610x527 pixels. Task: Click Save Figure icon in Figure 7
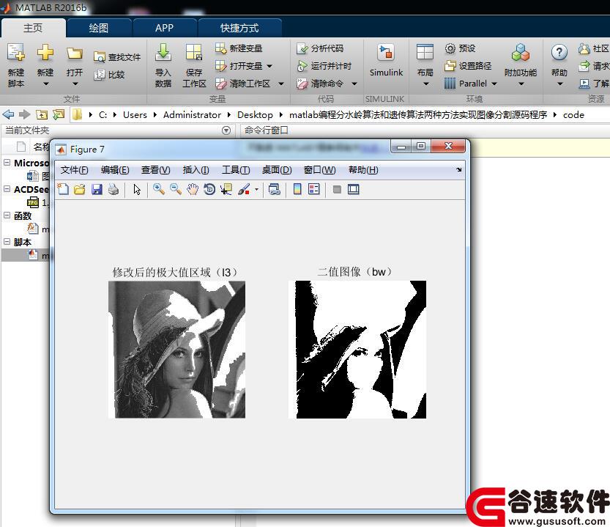(x=97, y=190)
